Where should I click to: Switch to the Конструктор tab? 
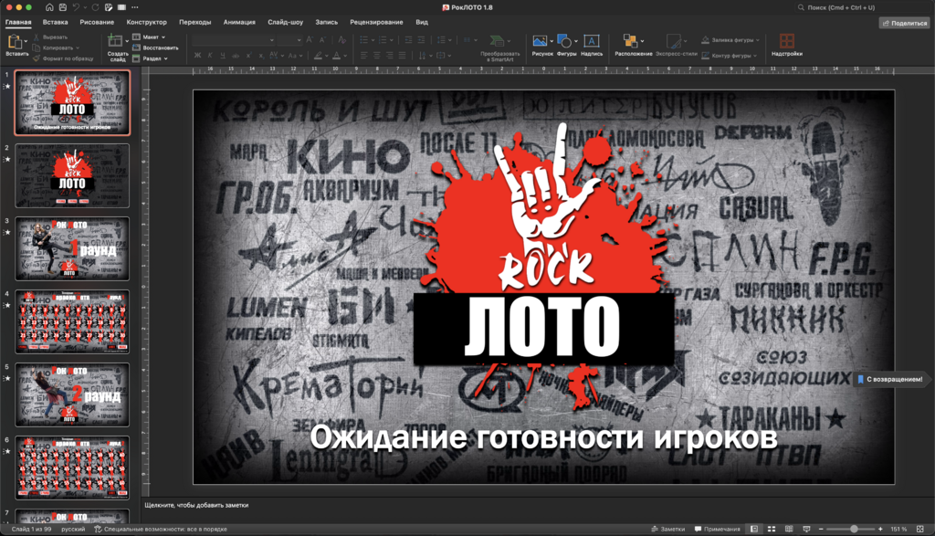(147, 22)
